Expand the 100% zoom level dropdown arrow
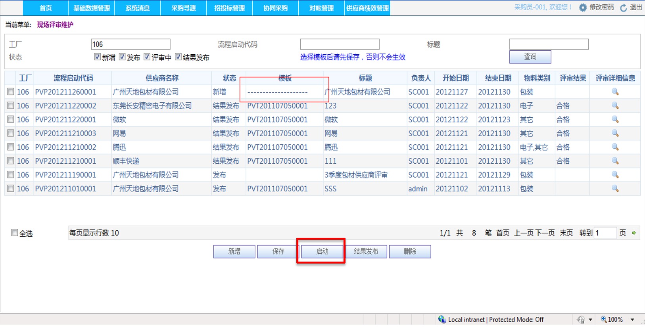645x327 pixels. (x=632, y=319)
